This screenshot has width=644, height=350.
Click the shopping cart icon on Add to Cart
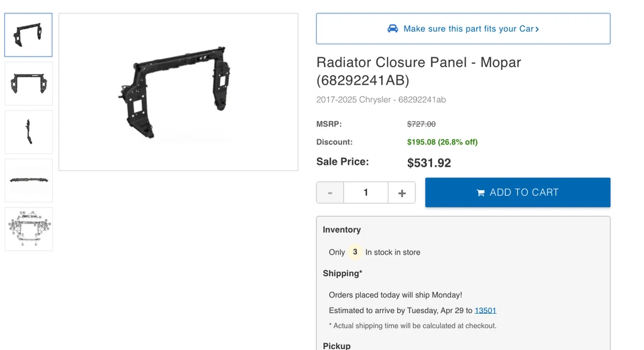(480, 193)
